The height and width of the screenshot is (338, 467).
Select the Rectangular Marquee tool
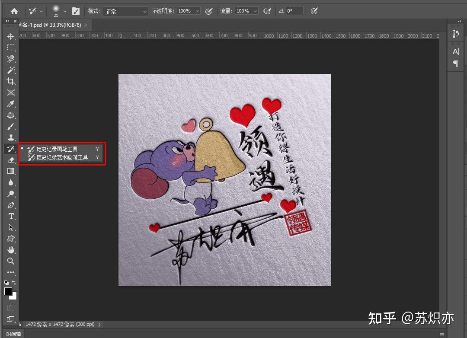click(x=11, y=48)
